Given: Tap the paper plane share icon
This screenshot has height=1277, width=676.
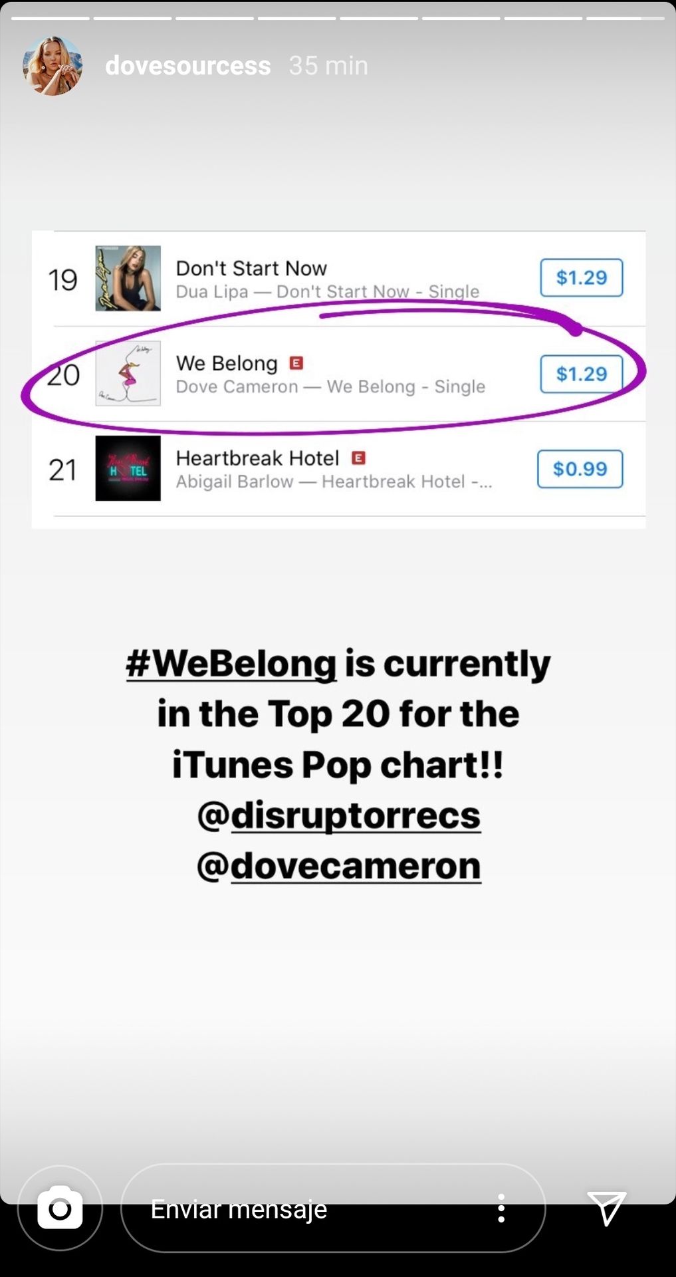Looking at the screenshot, I should tap(606, 1207).
